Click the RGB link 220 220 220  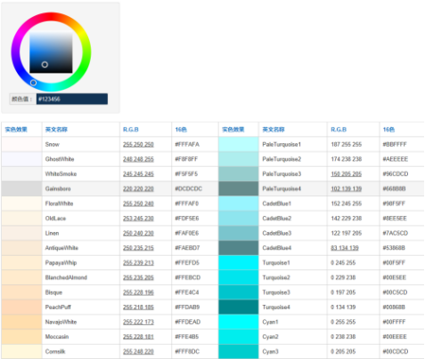pos(138,189)
